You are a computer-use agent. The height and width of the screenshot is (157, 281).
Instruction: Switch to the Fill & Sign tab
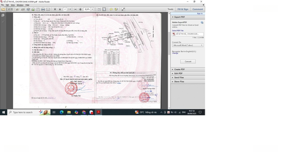coord(183,9)
